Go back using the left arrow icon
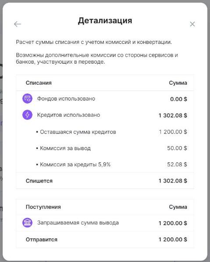This screenshot has width=210, height=262. (18, 24)
